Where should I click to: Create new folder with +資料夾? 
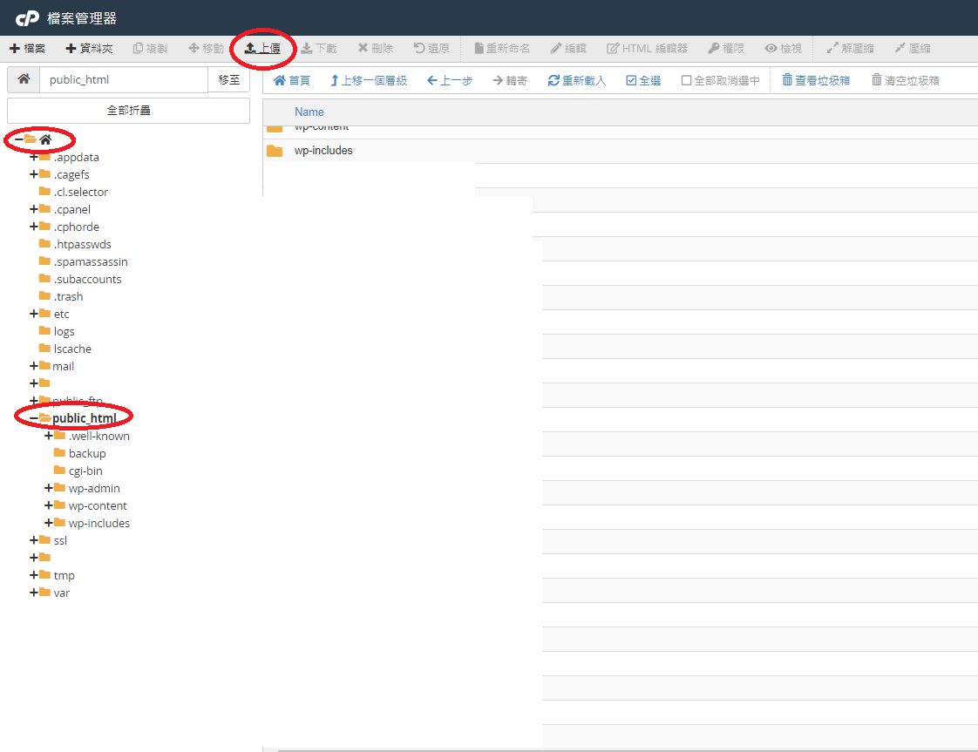point(89,49)
